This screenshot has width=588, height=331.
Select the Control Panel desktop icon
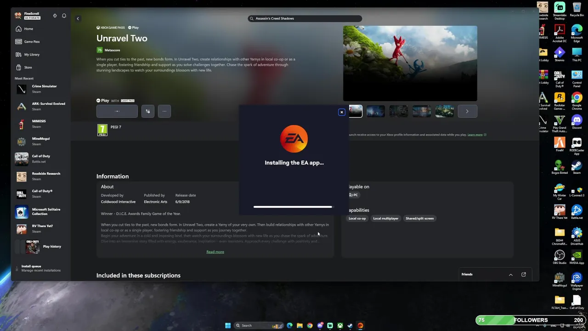coord(577,79)
